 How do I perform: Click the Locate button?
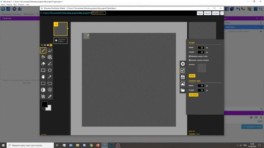pyautogui.click(x=215, y=13)
